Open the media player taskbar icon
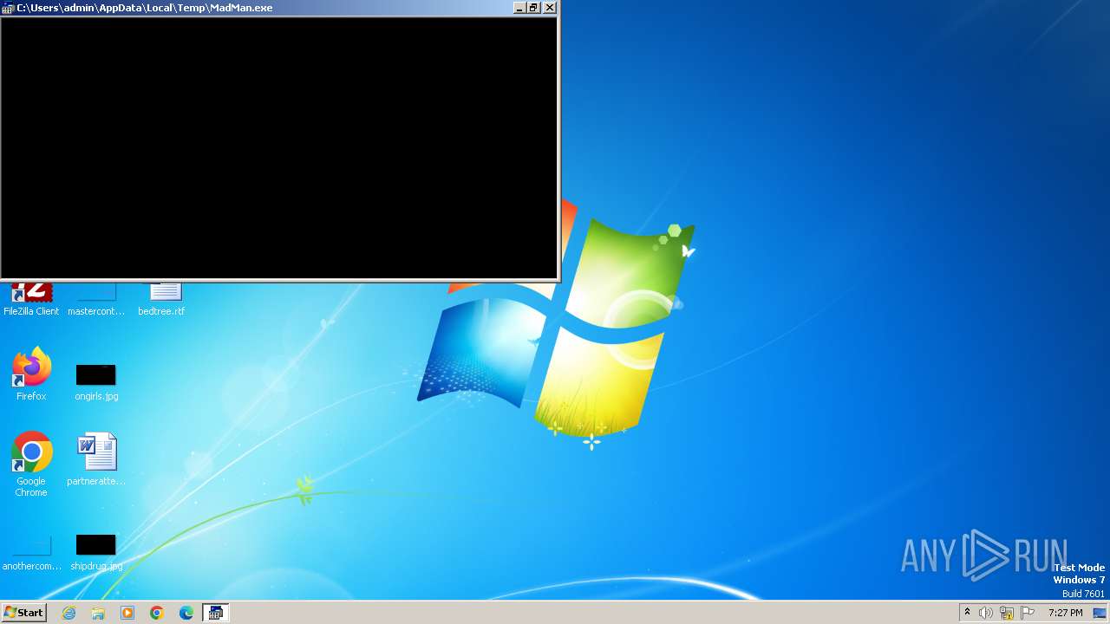Image resolution: width=1110 pixels, height=624 pixels. coord(127,613)
